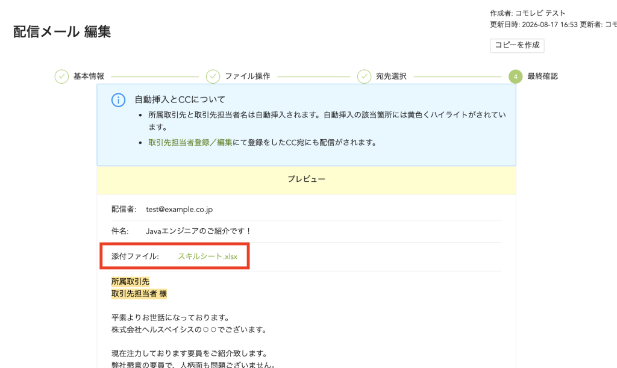Click the 配信者: label
Image resolution: width=617 pixels, height=368 pixels.
124,209
